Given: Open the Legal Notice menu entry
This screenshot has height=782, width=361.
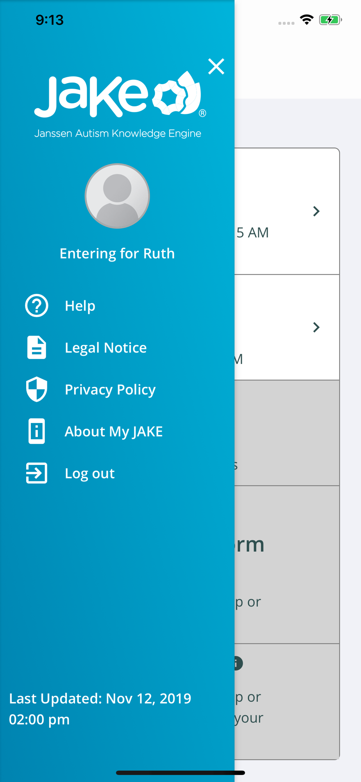Looking at the screenshot, I should coord(105,348).
